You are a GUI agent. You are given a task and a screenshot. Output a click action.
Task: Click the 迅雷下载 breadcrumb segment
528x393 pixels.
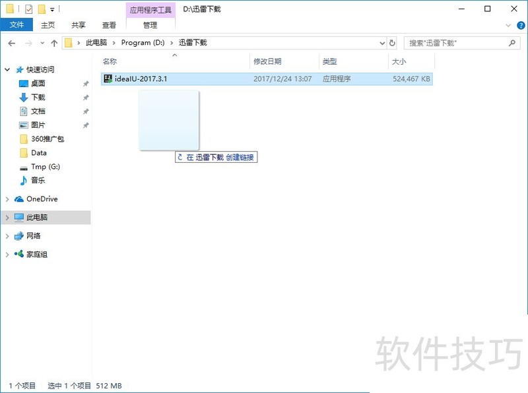(x=193, y=43)
